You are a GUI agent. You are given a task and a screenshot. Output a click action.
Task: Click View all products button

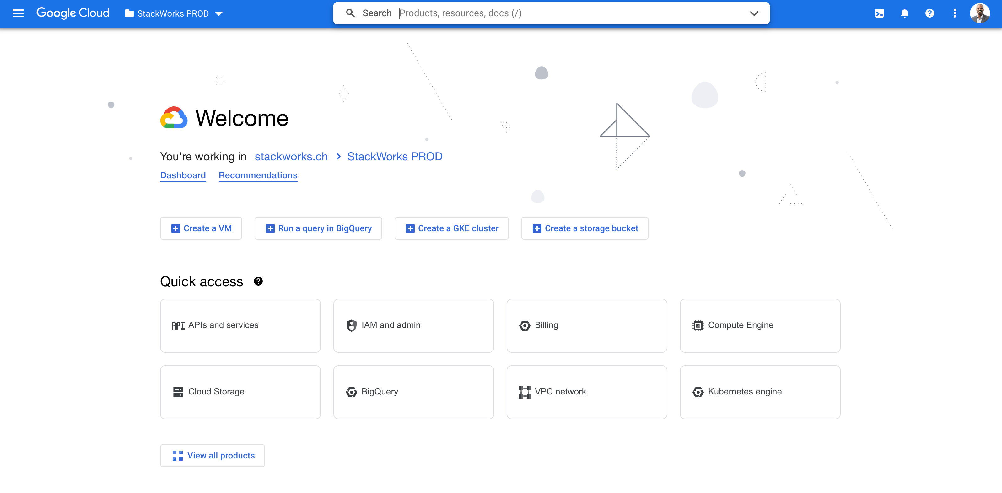pyautogui.click(x=213, y=455)
